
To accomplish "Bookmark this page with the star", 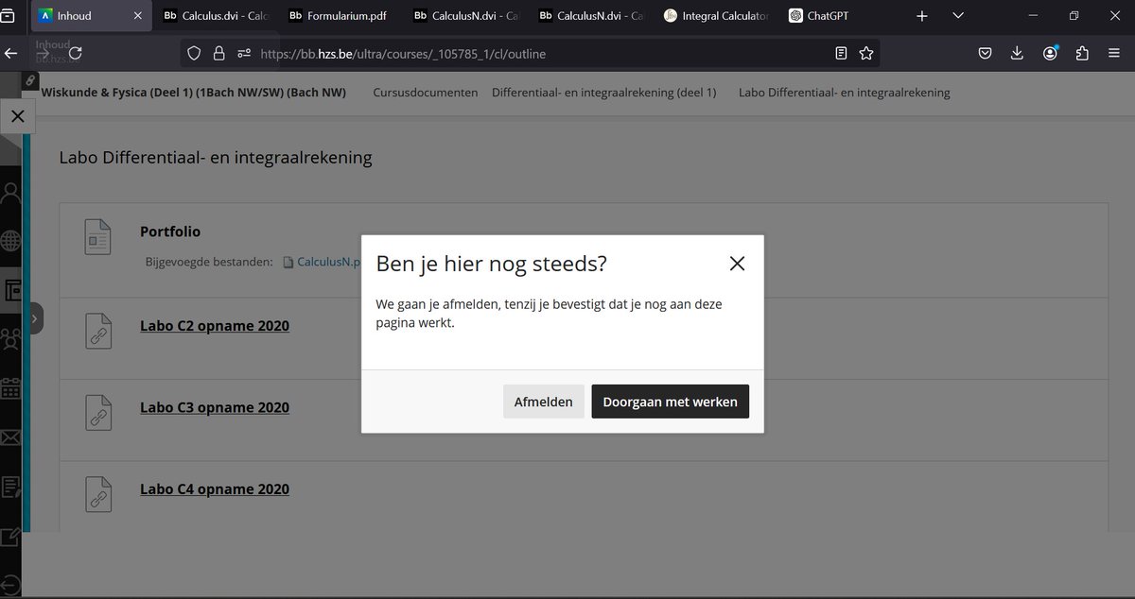I will (865, 54).
